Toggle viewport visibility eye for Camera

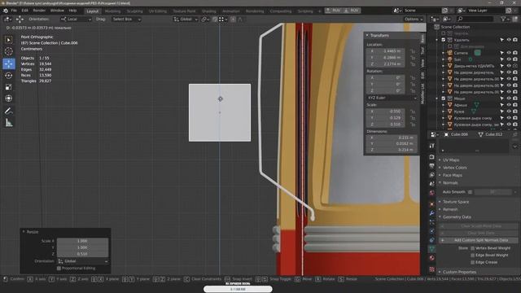pyautogui.click(x=509, y=53)
